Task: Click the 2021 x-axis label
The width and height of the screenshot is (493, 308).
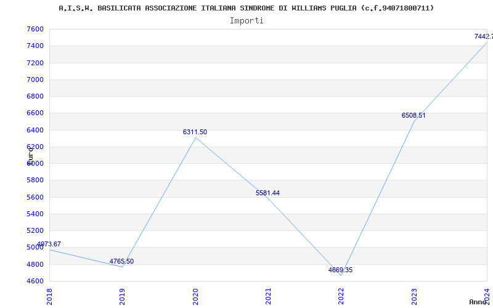Action: point(268,297)
